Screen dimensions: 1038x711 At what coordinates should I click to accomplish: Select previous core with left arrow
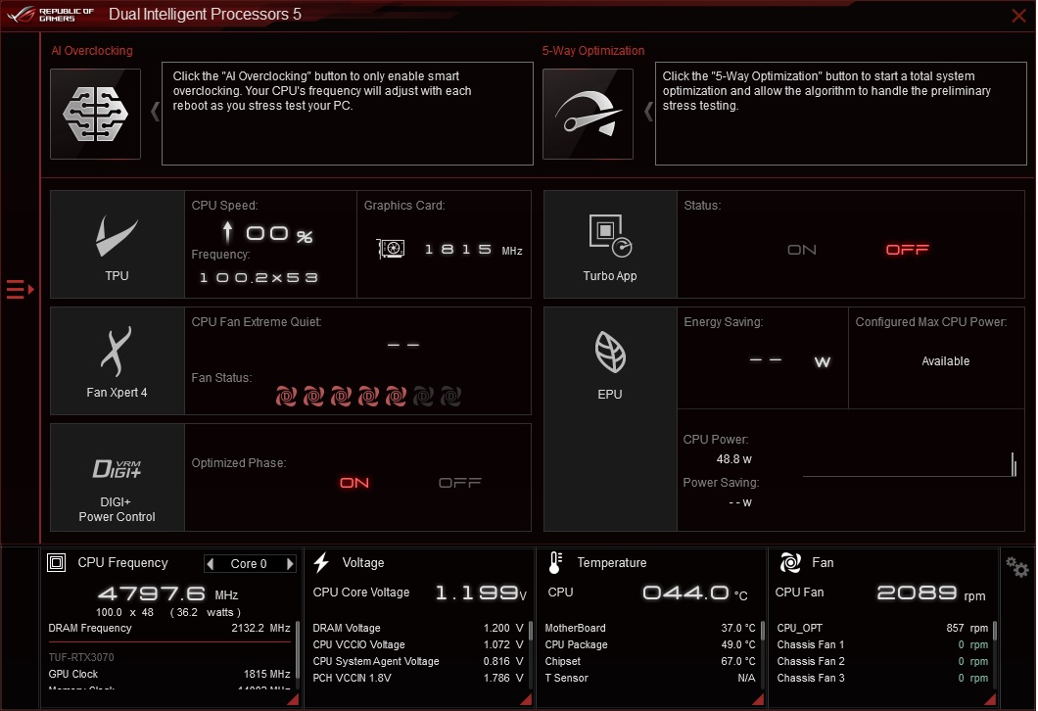211,563
